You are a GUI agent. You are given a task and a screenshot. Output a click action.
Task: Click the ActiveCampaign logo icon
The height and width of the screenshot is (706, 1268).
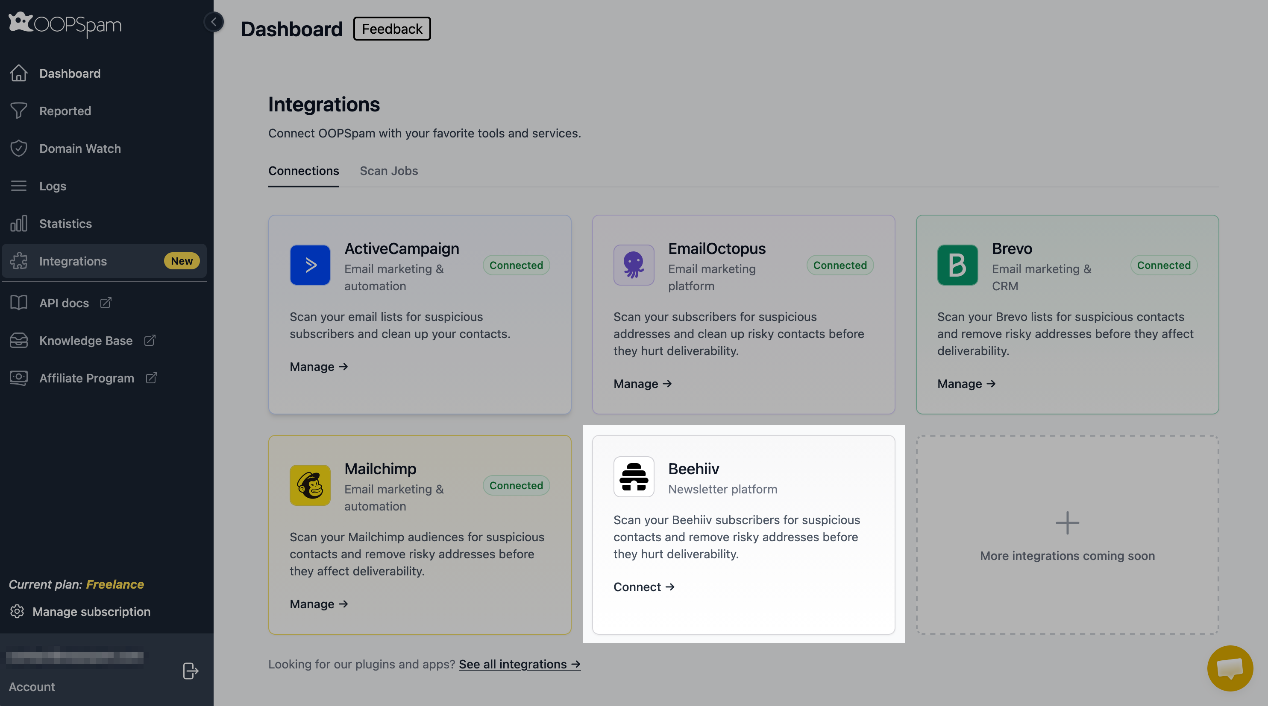(310, 265)
